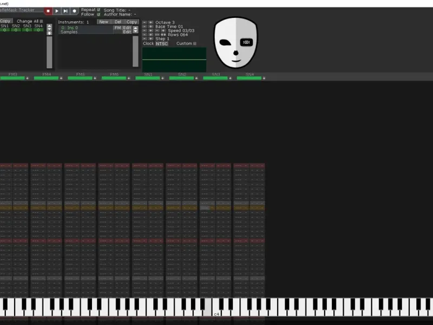Click the play-pattern step button
The image size is (433, 325).
click(65, 11)
